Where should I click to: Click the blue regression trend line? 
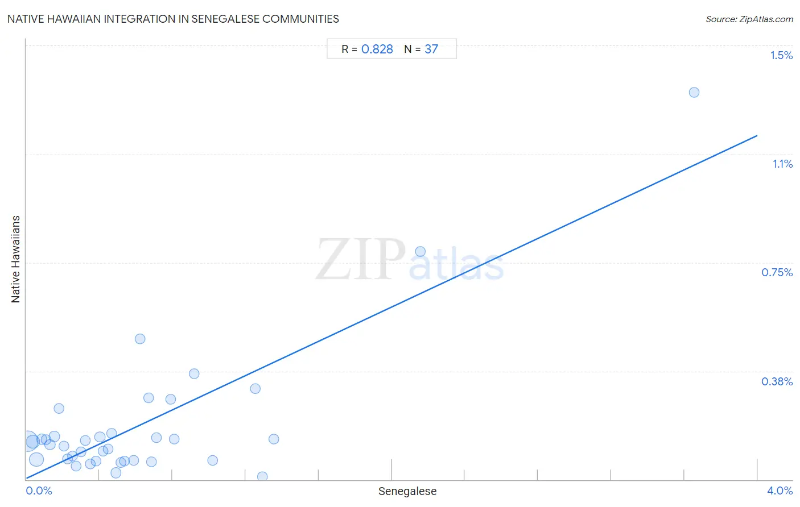tap(391, 307)
